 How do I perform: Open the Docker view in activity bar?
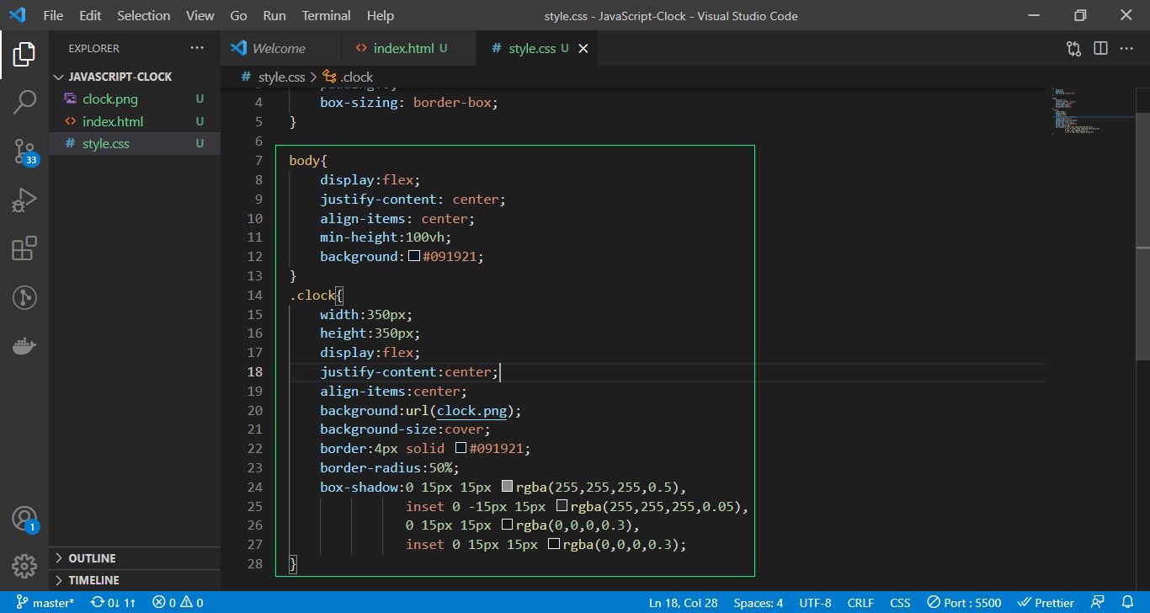click(24, 345)
